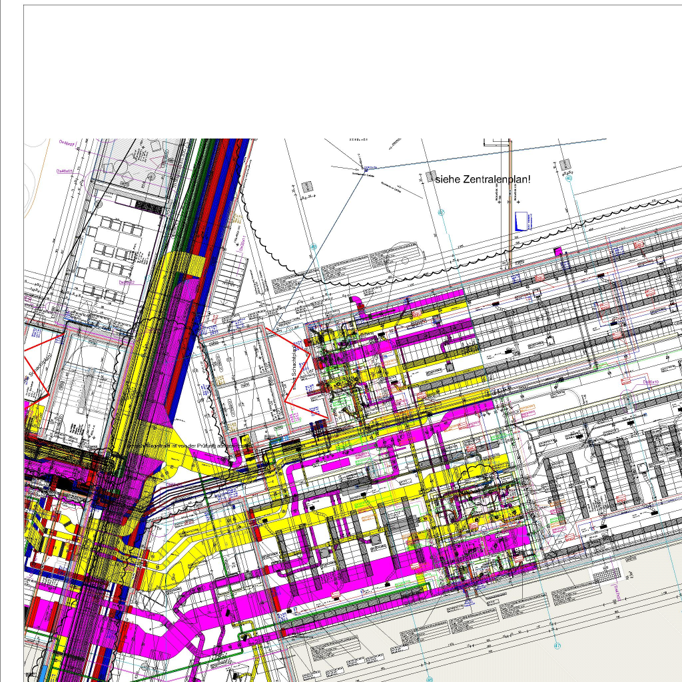Select the hatched grille rectangle in grey area
The height and width of the screenshot is (682, 682).
pos(607,573)
